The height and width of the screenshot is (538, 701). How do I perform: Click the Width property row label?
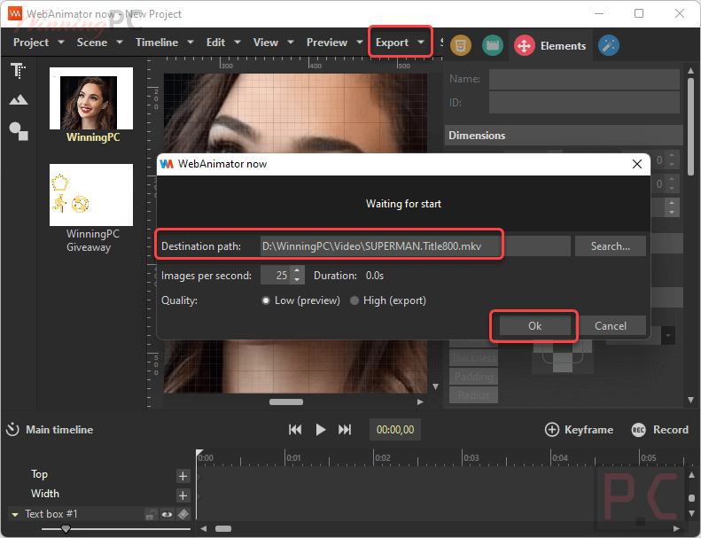coord(45,494)
